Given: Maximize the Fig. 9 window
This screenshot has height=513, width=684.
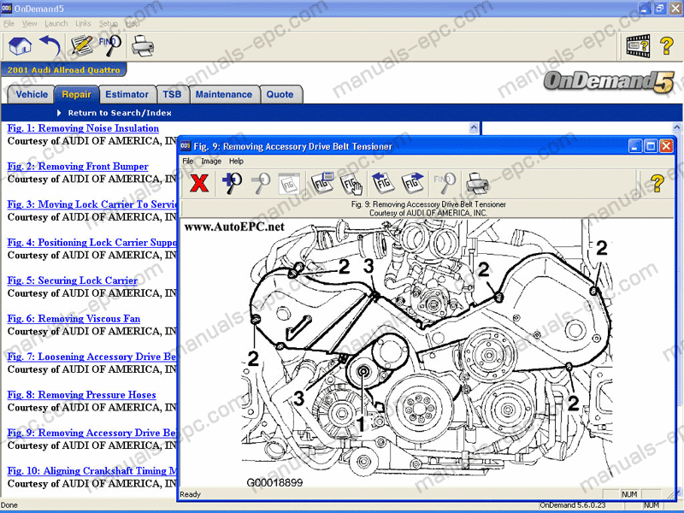Looking at the screenshot, I should 651,146.
